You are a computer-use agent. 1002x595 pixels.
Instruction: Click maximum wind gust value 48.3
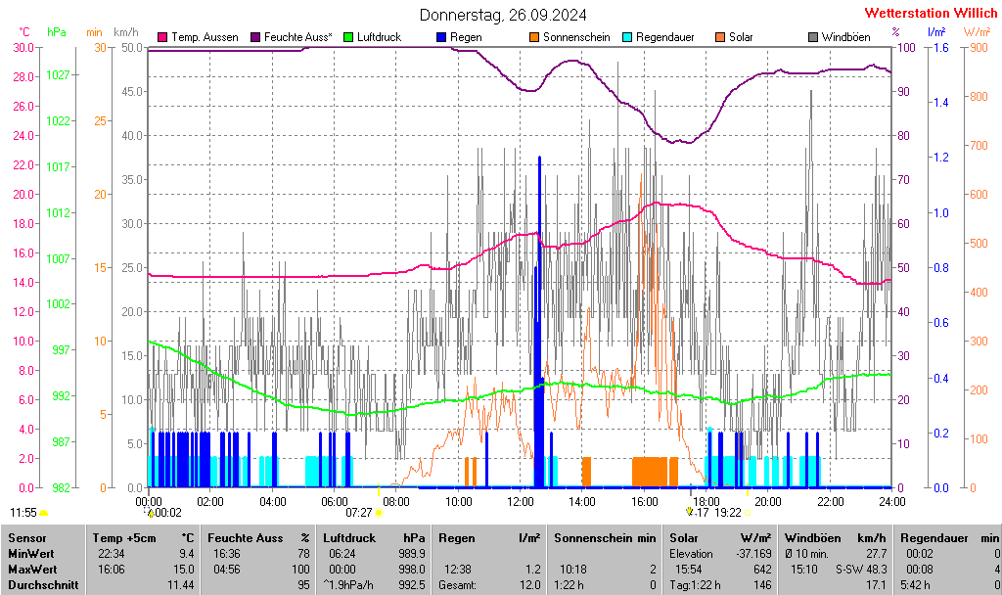(x=877, y=569)
